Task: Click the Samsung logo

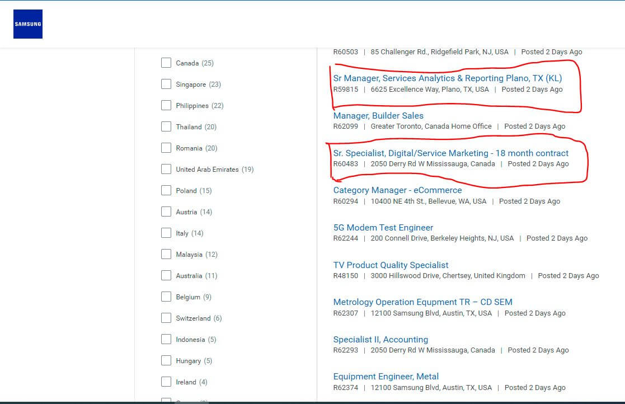Action: point(28,24)
